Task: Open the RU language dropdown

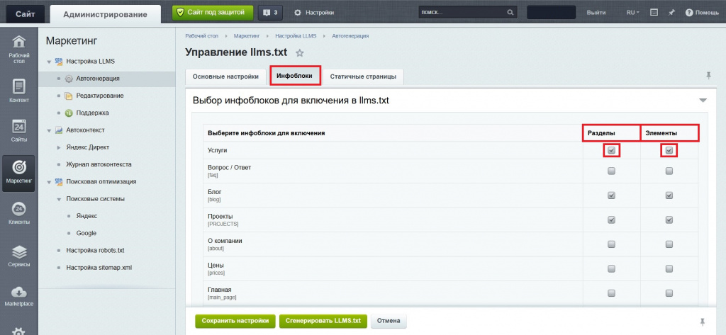Action: (632, 13)
